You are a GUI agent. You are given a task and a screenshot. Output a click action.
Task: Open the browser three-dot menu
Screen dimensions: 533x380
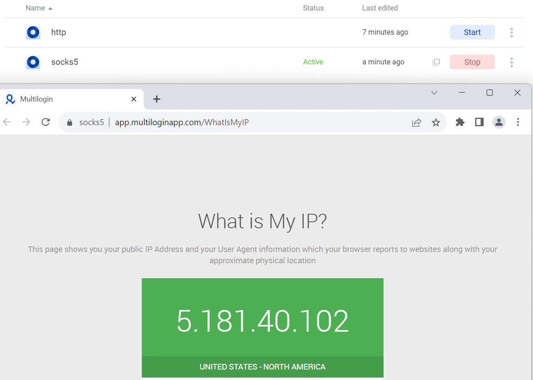[x=518, y=122]
